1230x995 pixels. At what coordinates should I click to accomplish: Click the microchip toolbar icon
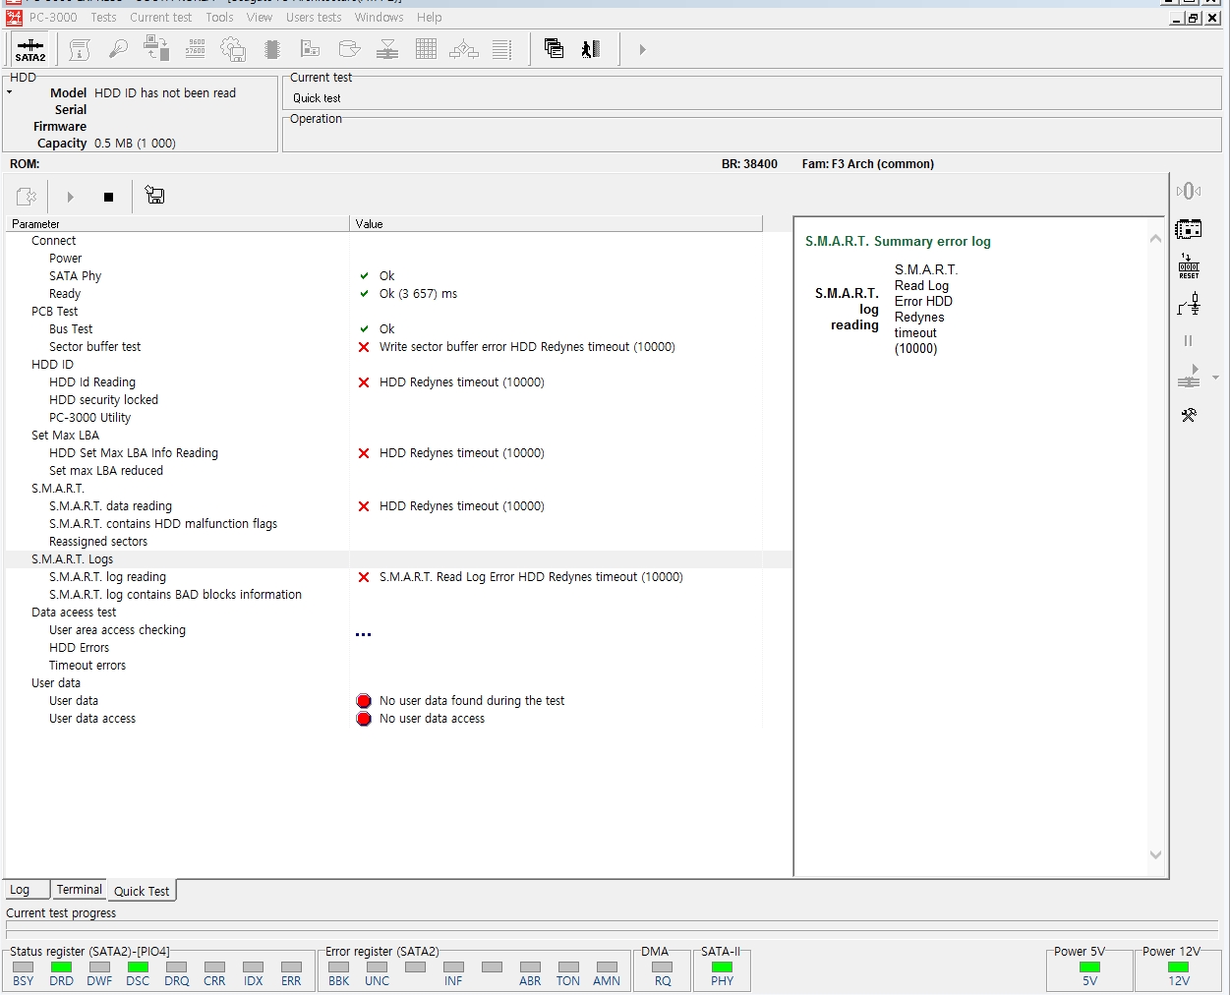tap(272, 49)
